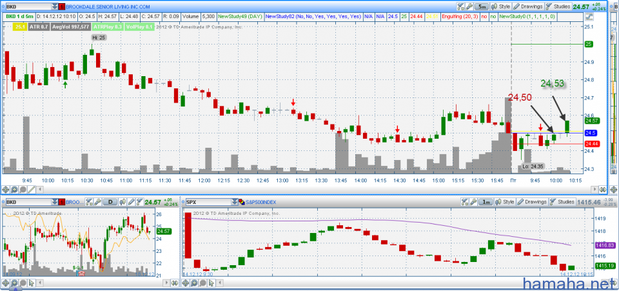Select pointer cursor tool below daily BKD chart
This screenshot has height=291, width=619.
pyautogui.click(x=32, y=283)
